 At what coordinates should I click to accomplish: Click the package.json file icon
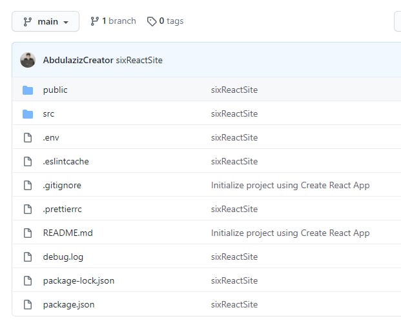coord(28,305)
